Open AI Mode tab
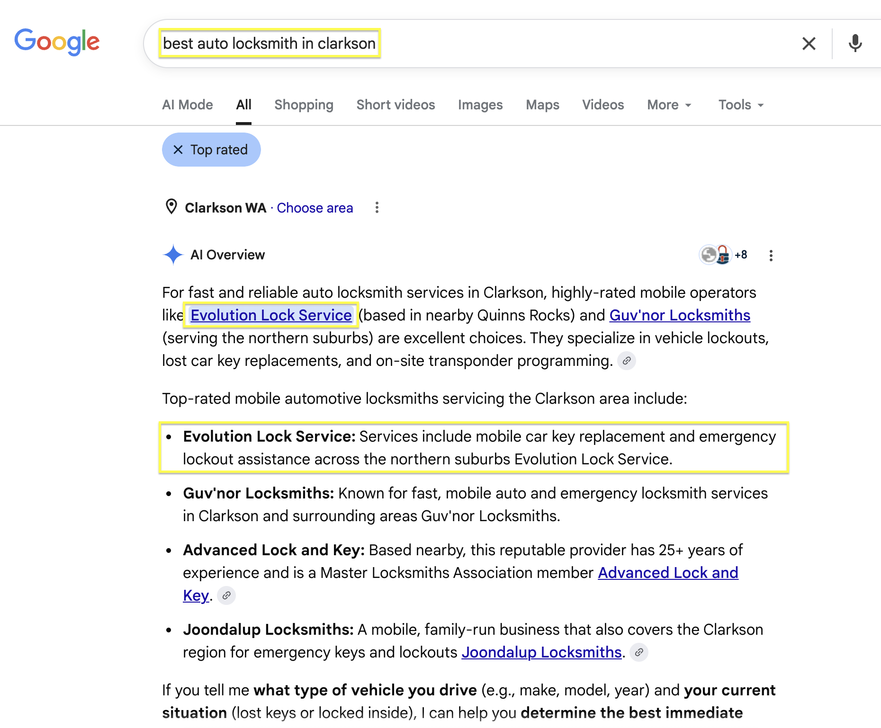The height and width of the screenshot is (728, 881). 188,105
